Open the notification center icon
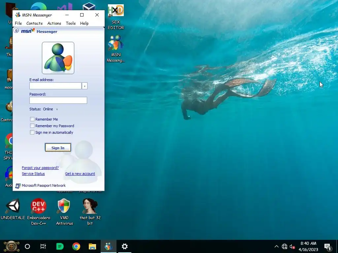This screenshot has height=253, width=338. [x=328, y=246]
